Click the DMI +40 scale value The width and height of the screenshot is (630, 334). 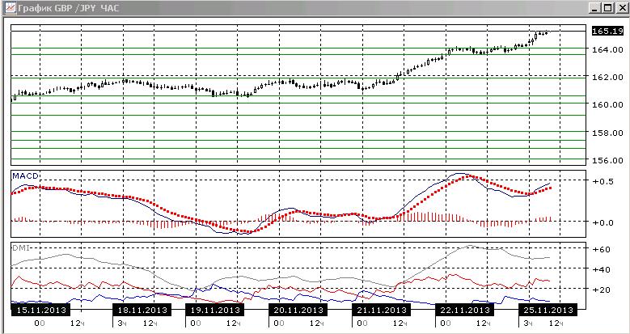pyautogui.click(x=602, y=269)
